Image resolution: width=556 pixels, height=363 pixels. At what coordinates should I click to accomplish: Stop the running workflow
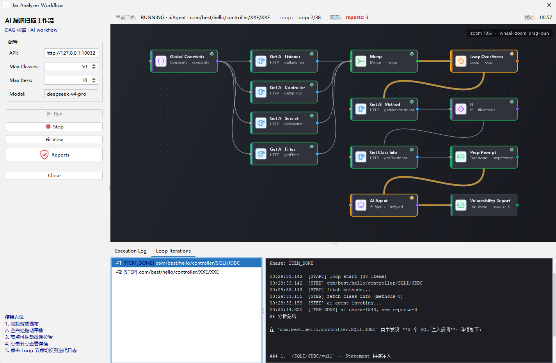[54, 126]
